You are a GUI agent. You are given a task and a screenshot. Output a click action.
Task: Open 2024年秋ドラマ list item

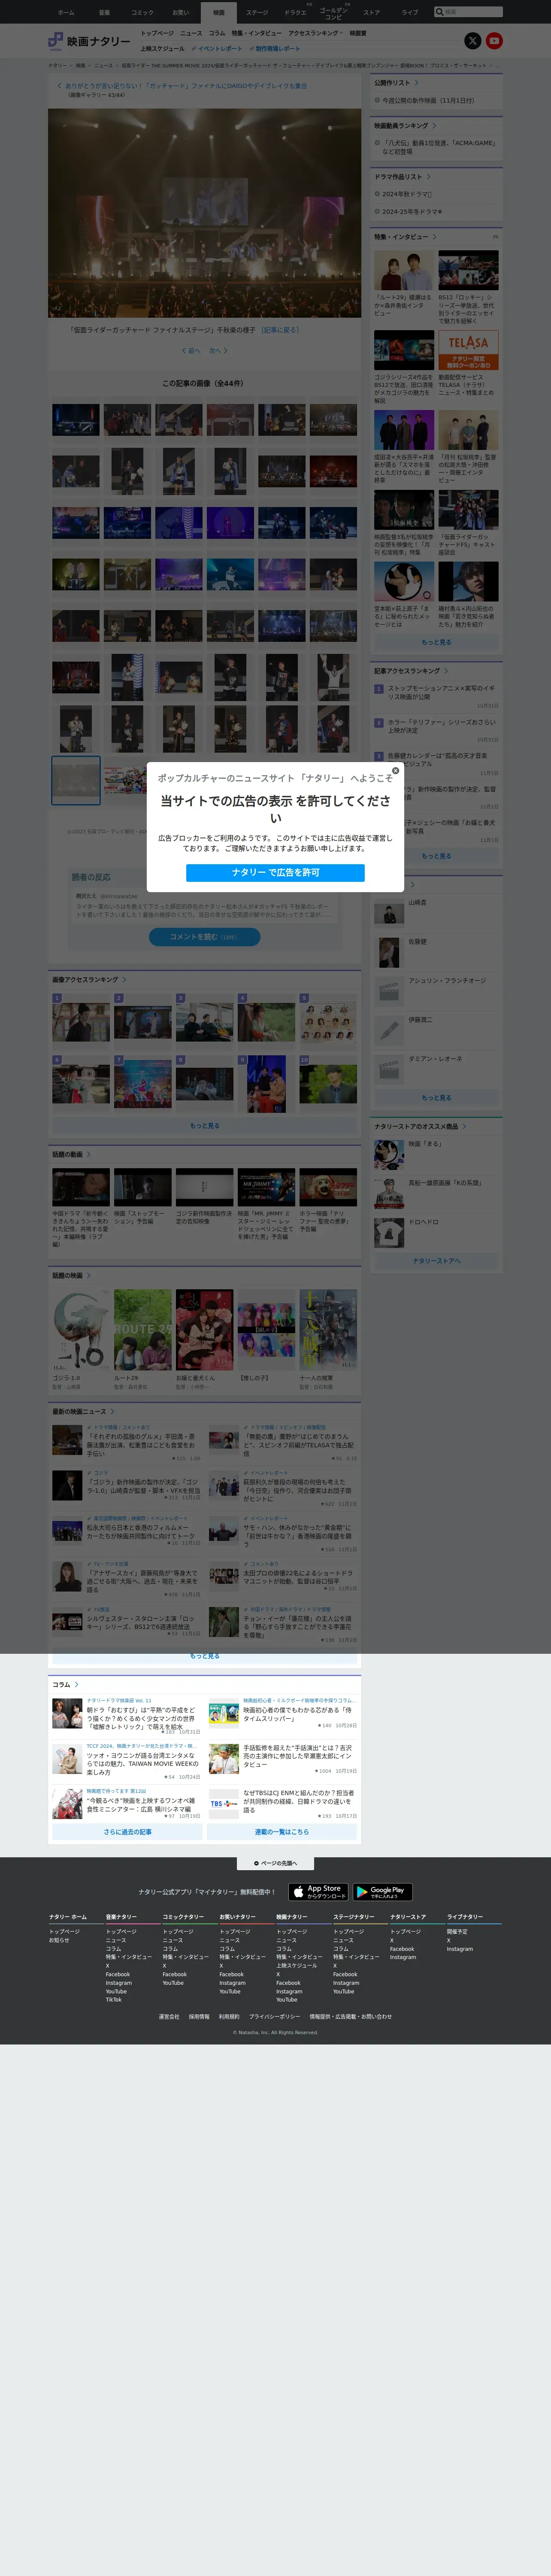(x=406, y=194)
